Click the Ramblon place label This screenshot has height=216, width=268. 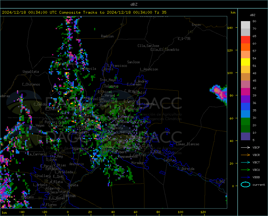(107, 36)
